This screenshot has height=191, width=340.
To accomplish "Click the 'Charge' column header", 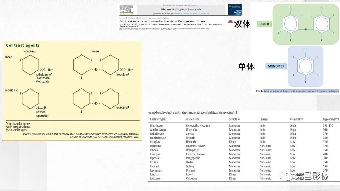I will pyautogui.click(x=263, y=119).
